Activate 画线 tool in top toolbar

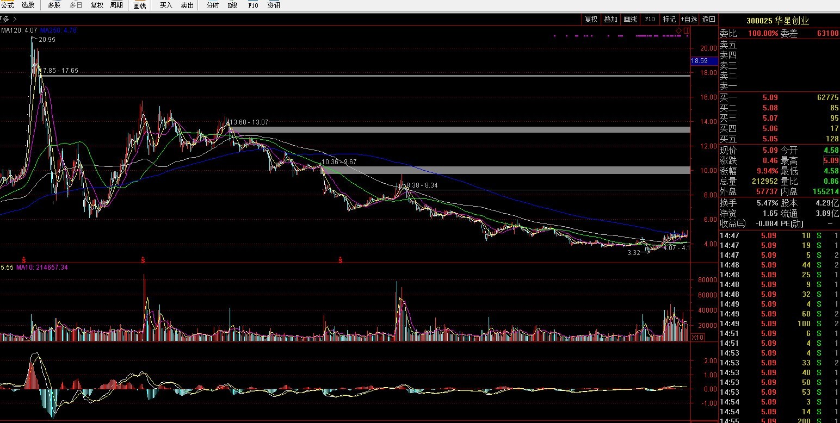pyautogui.click(x=140, y=5)
